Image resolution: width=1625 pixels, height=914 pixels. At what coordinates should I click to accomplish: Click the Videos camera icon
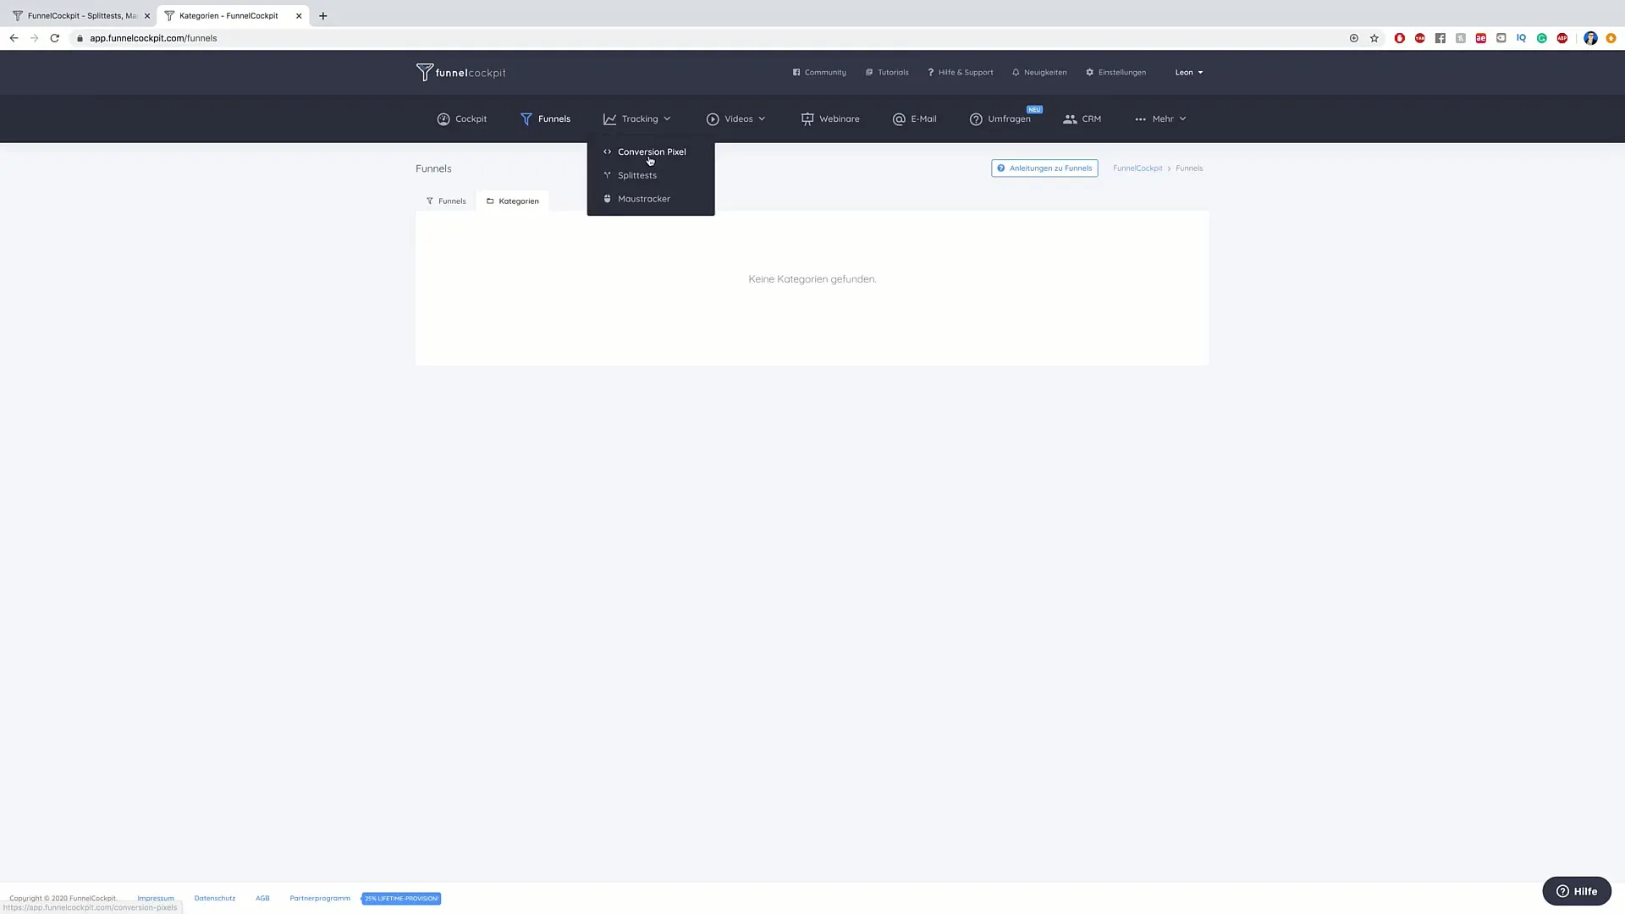point(712,118)
